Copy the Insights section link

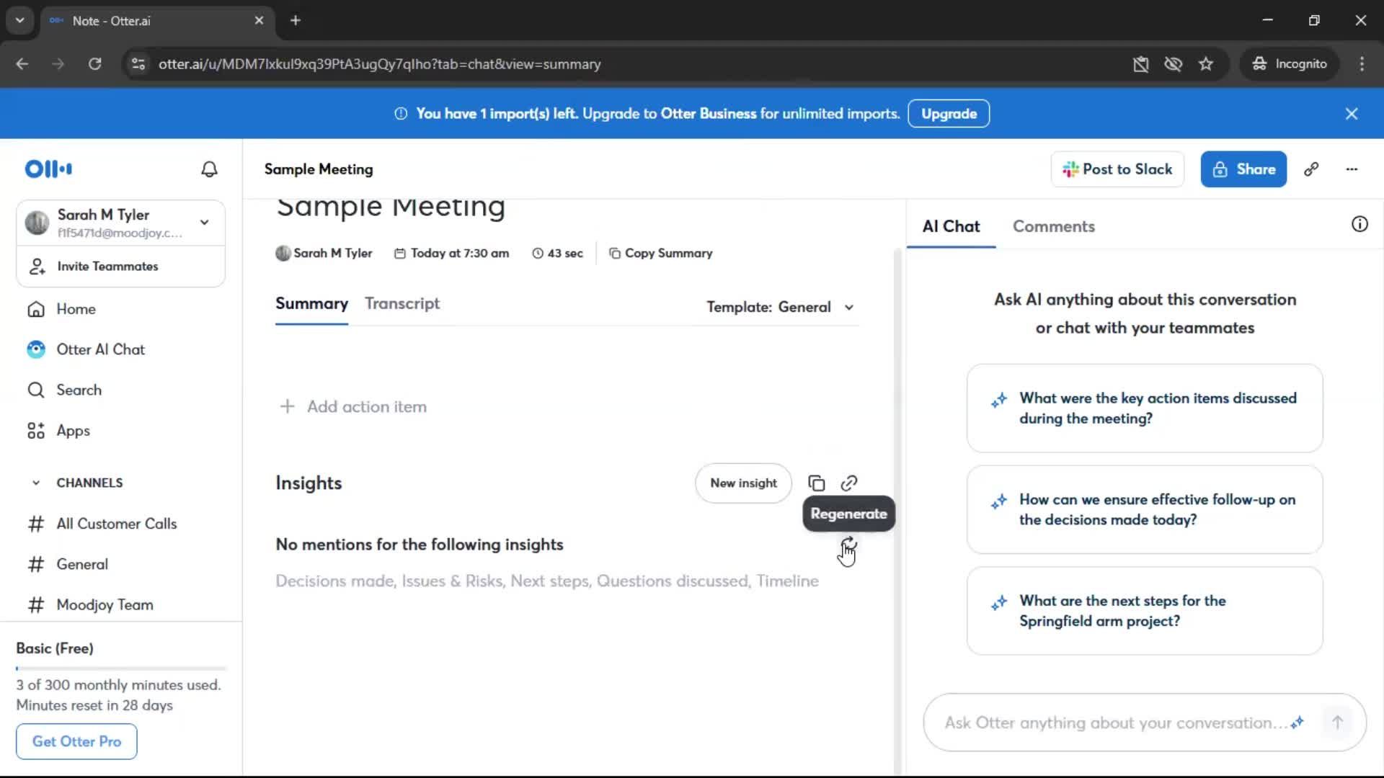click(x=849, y=483)
